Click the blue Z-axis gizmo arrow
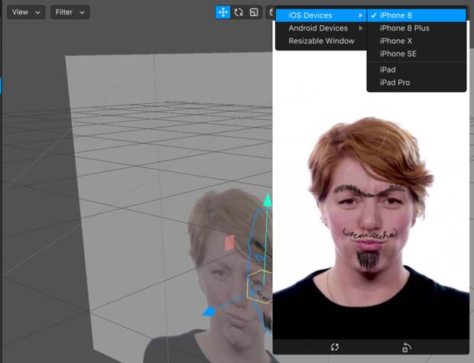 209,312
